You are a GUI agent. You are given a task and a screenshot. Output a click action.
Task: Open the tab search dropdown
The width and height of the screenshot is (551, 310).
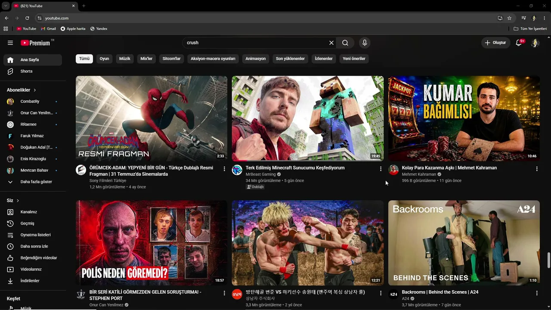[6, 6]
